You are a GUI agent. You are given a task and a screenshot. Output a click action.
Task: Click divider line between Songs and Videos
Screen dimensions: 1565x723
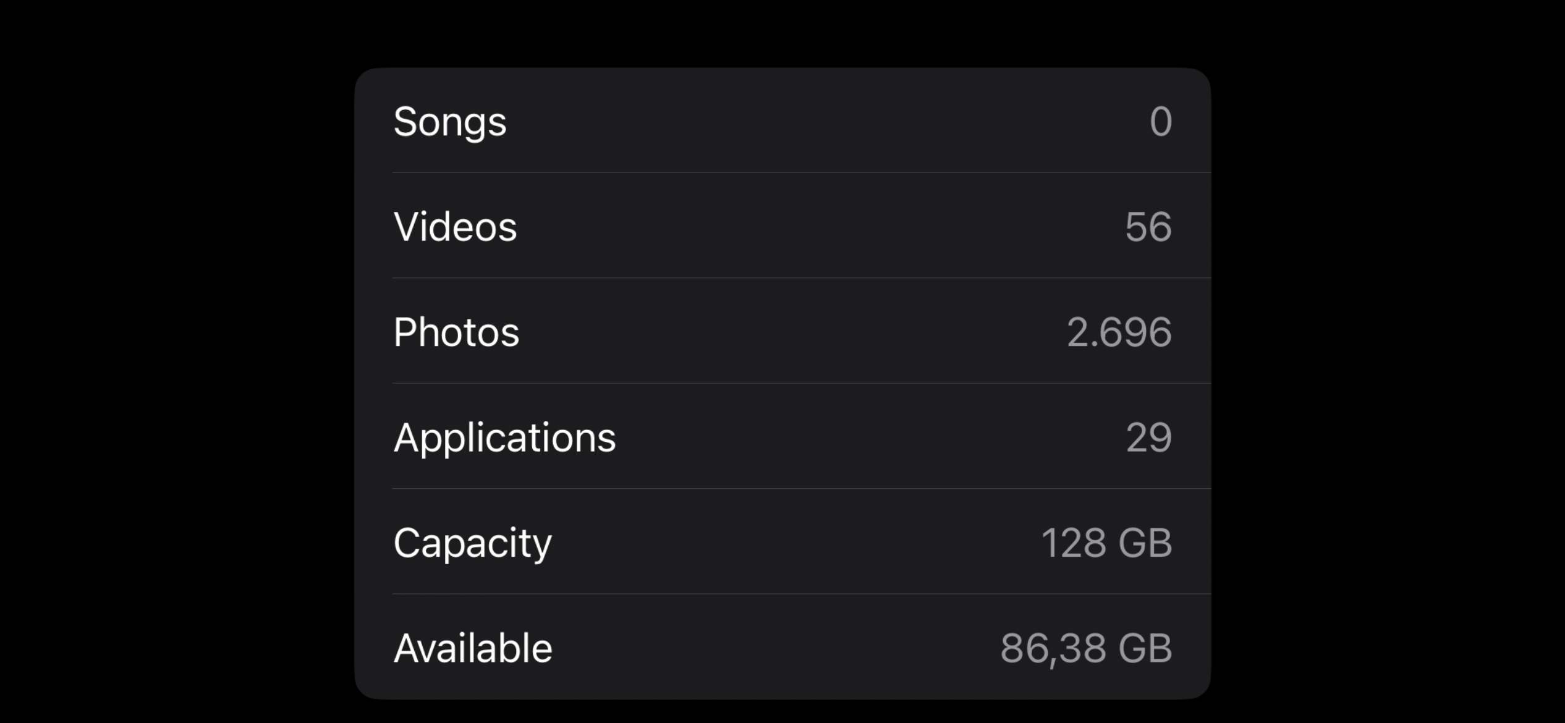(x=801, y=172)
